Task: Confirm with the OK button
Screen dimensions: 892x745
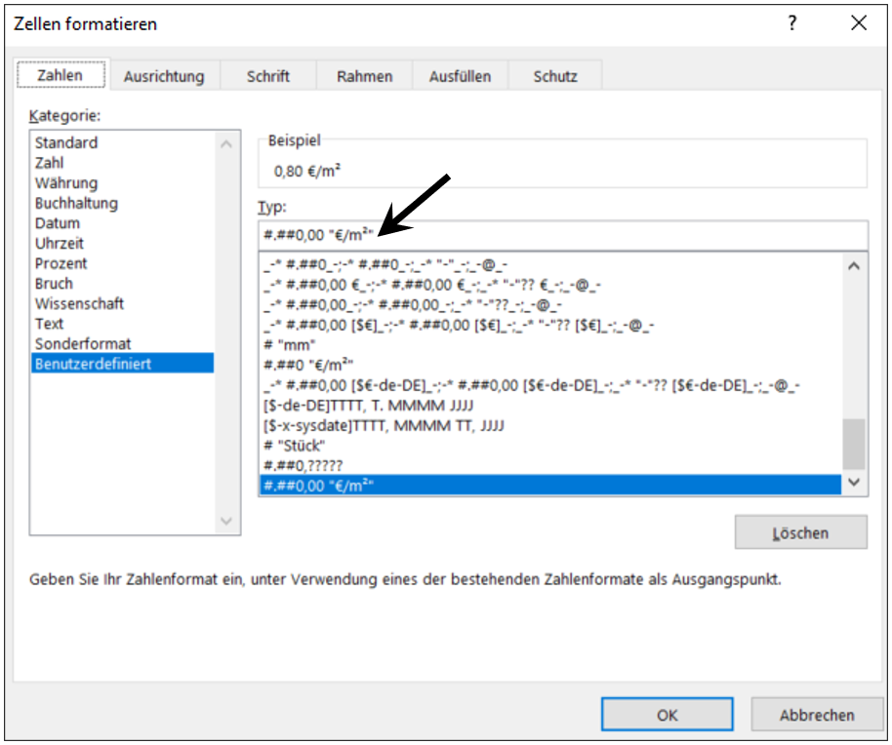Action: 667,715
